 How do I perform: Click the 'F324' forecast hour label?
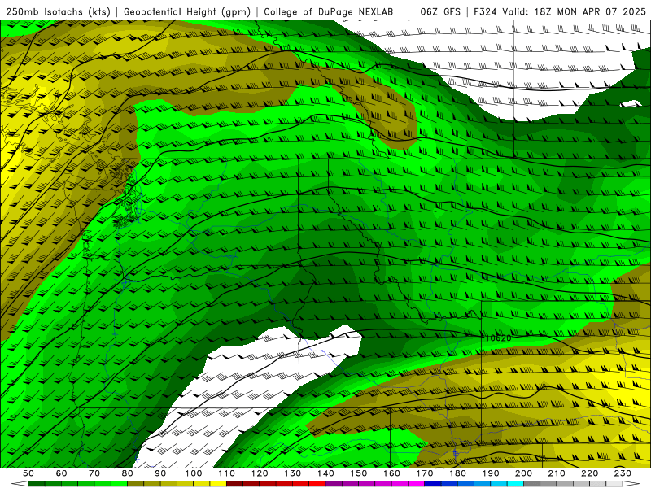coord(485,11)
